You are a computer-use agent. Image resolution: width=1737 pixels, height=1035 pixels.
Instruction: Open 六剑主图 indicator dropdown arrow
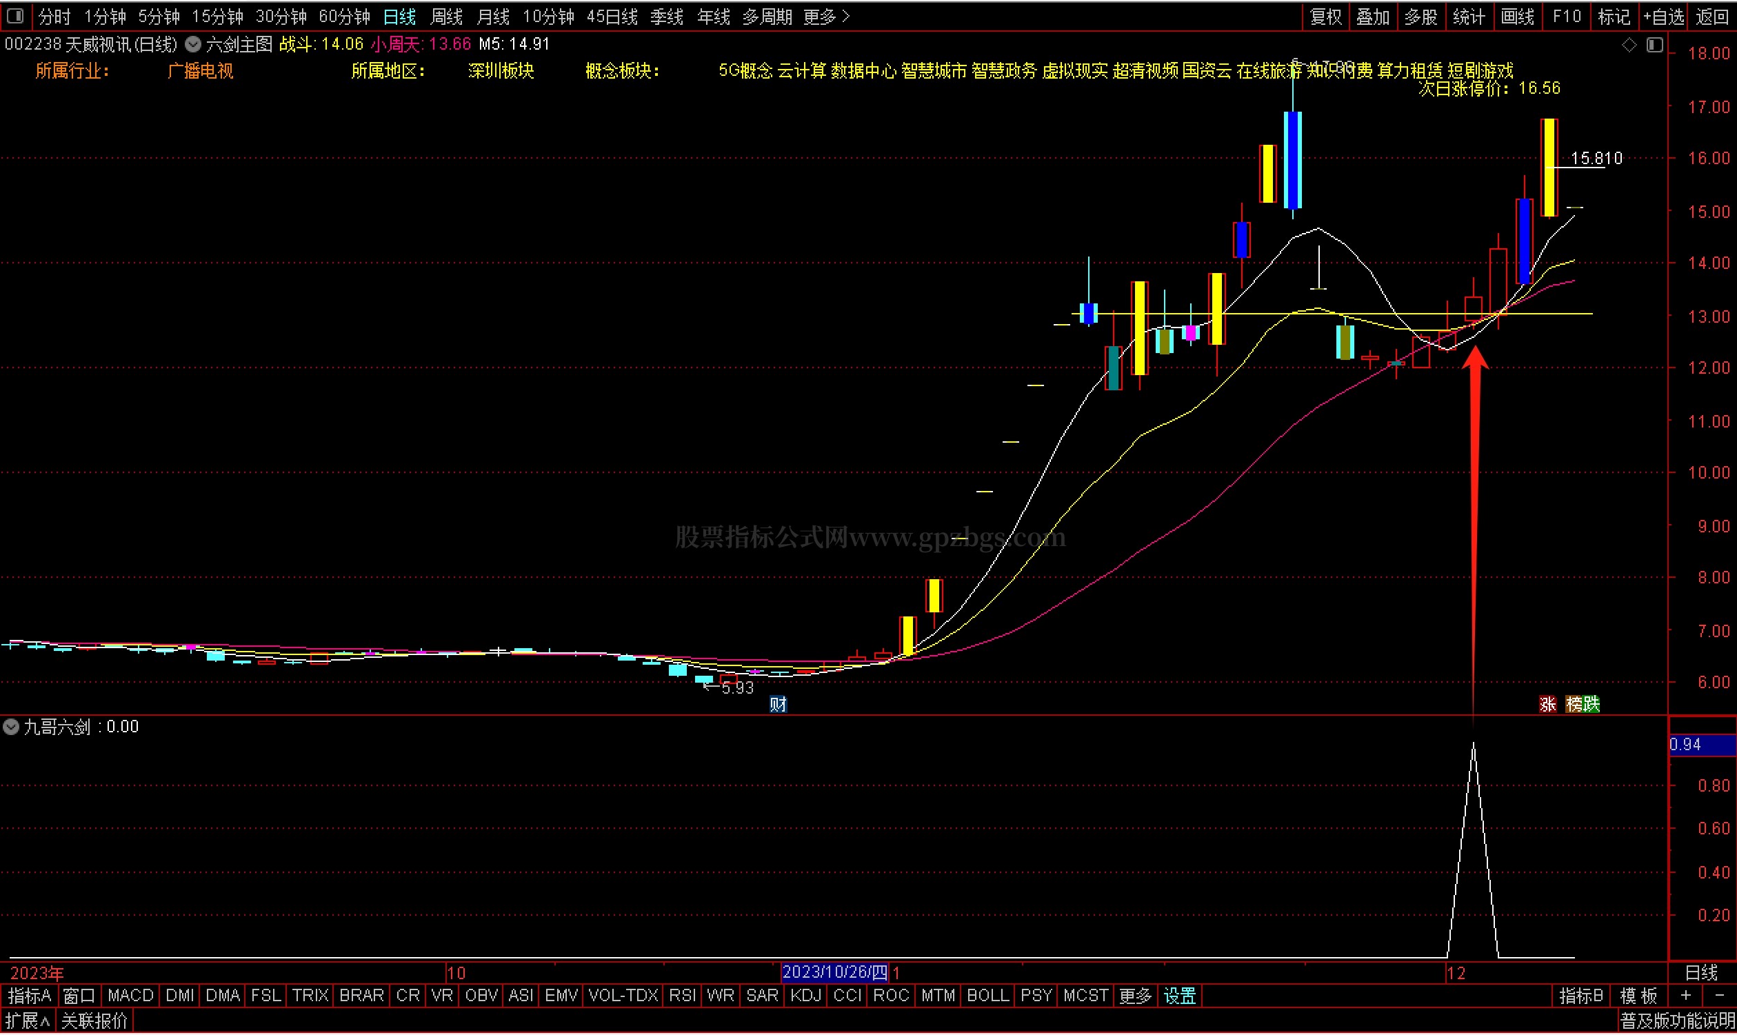pos(193,45)
